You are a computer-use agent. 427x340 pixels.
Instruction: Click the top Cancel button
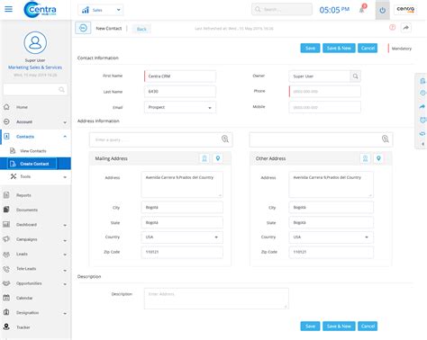click(x=368, y=48)
